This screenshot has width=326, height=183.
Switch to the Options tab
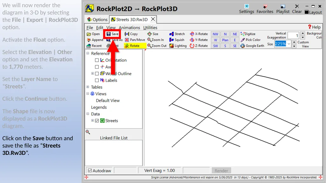[x=97, y=19]
